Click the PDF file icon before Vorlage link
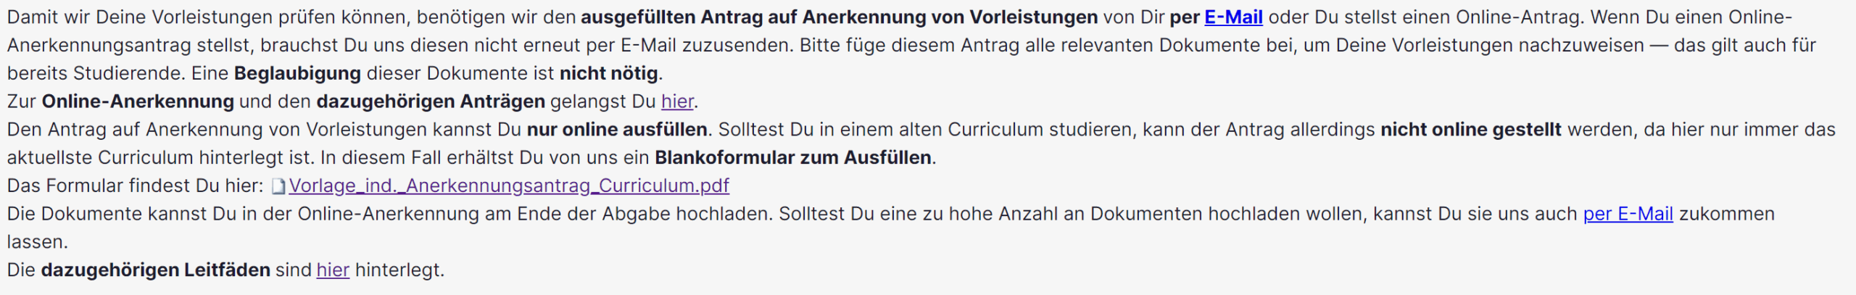The width and height of the screenshot is (1856, 295). click(278, 186)
